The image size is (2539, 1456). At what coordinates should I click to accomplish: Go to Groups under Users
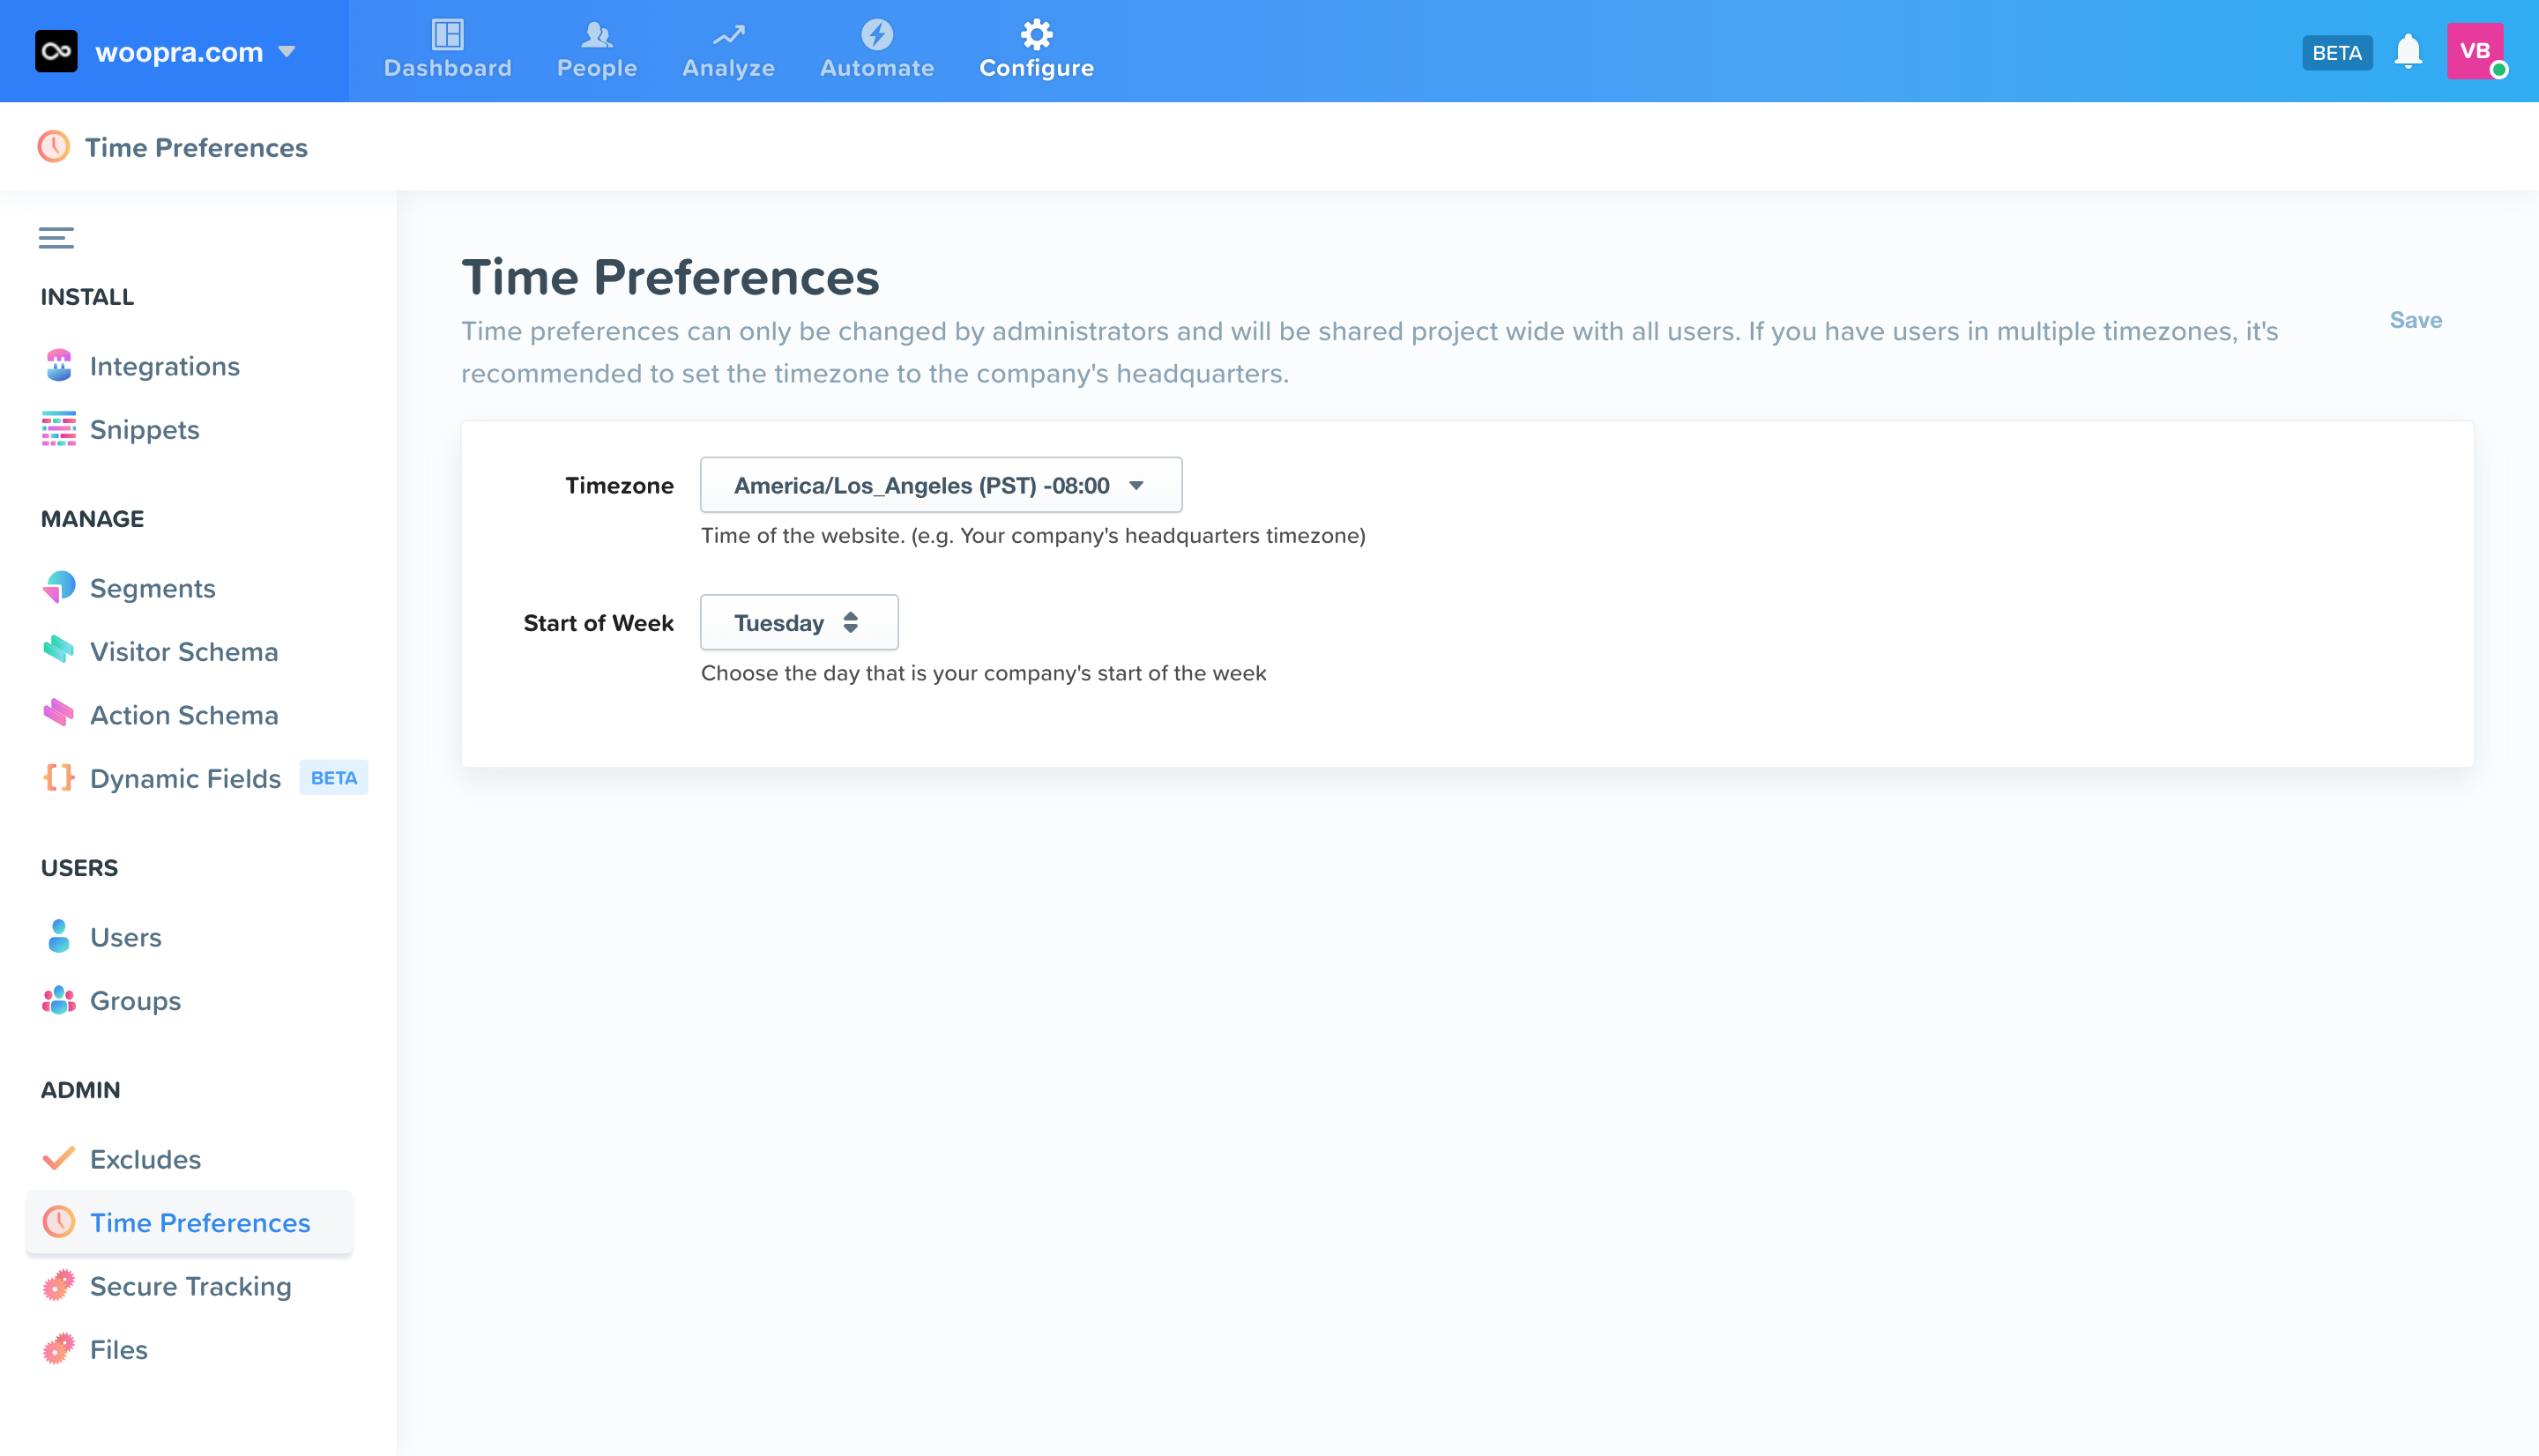click(135, 1001)
